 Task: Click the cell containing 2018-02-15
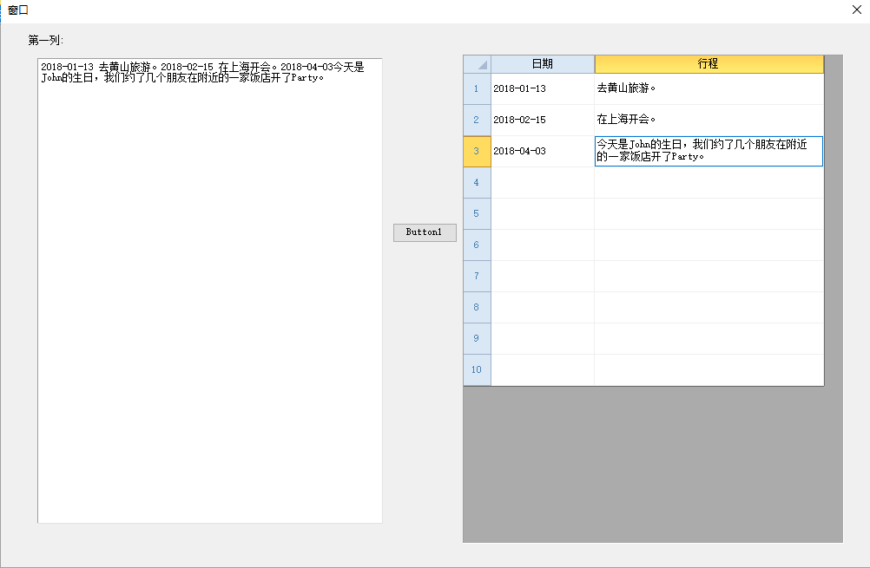(543, 120)
